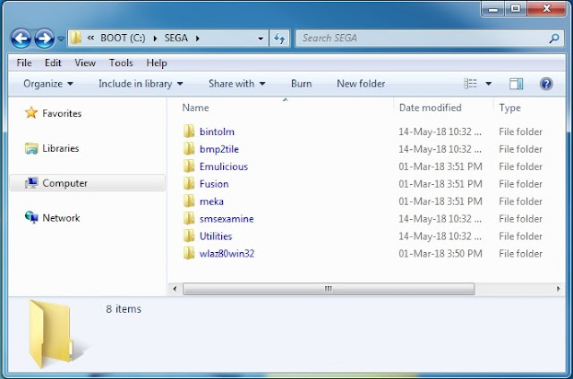This screenshot has height=379, width=573.
Task: Click the bmp2tile folder name
Action: pyautogui.click(x=218, y=149)
